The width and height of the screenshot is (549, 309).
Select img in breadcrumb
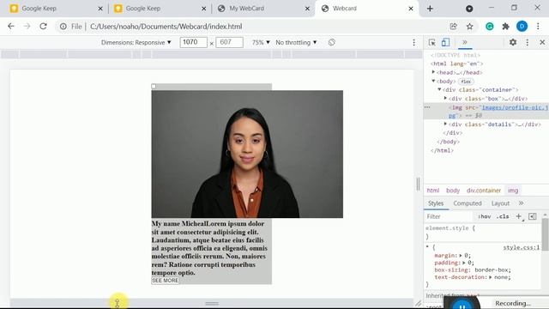[x=513, y=191]
